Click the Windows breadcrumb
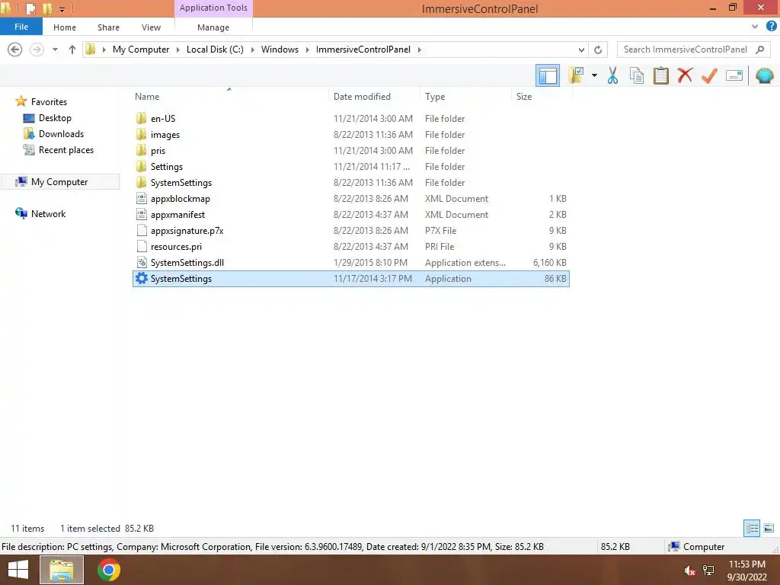The width and height of the screenshot is (780, 585). tap(280, 50)
